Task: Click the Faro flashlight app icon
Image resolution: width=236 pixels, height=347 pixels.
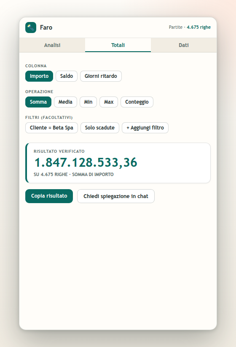Action: point(31,28)
